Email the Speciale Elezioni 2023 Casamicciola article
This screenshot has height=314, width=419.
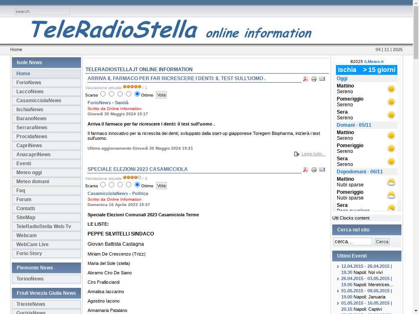tap(322, 170)
